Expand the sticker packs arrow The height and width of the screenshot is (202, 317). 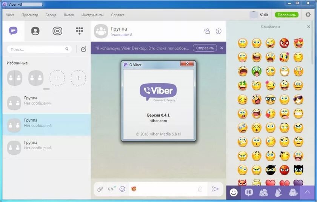coord(307,193)
